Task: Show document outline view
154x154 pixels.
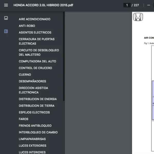Action: pos(6,31)
